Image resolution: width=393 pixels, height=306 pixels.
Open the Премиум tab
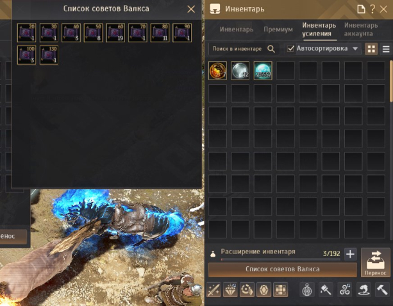coord(278,30)
